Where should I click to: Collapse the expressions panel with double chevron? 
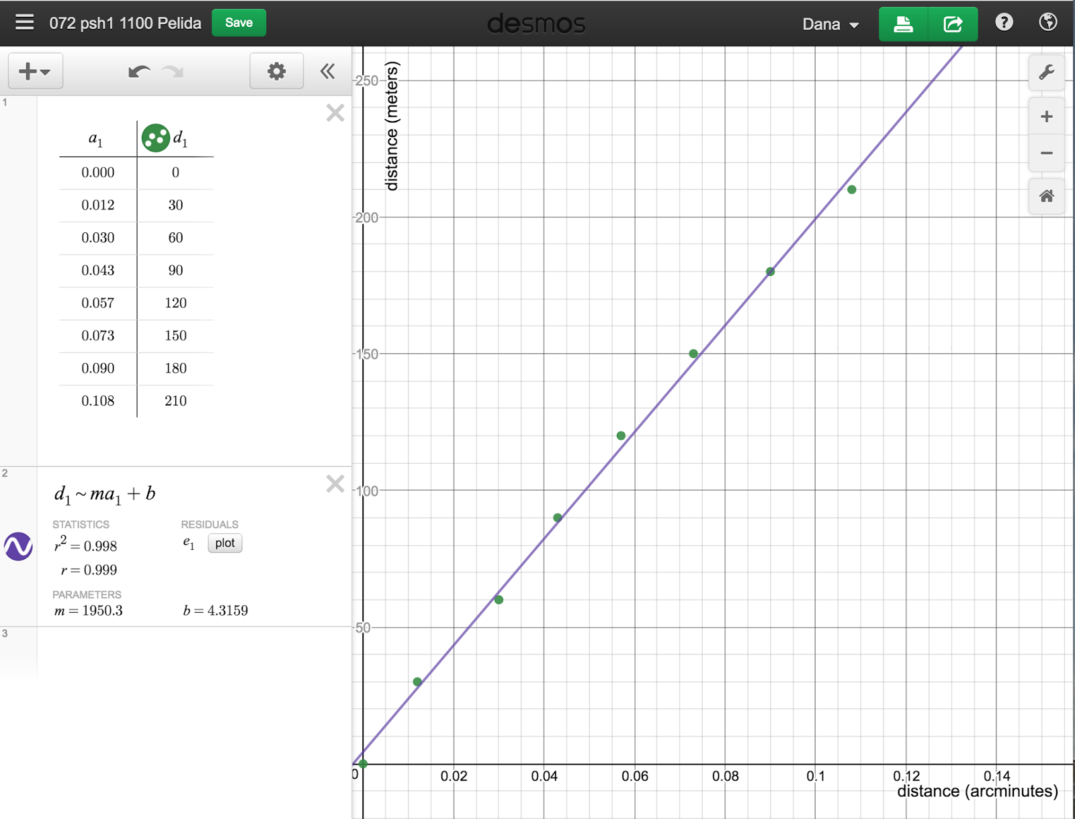click(327, 70)
